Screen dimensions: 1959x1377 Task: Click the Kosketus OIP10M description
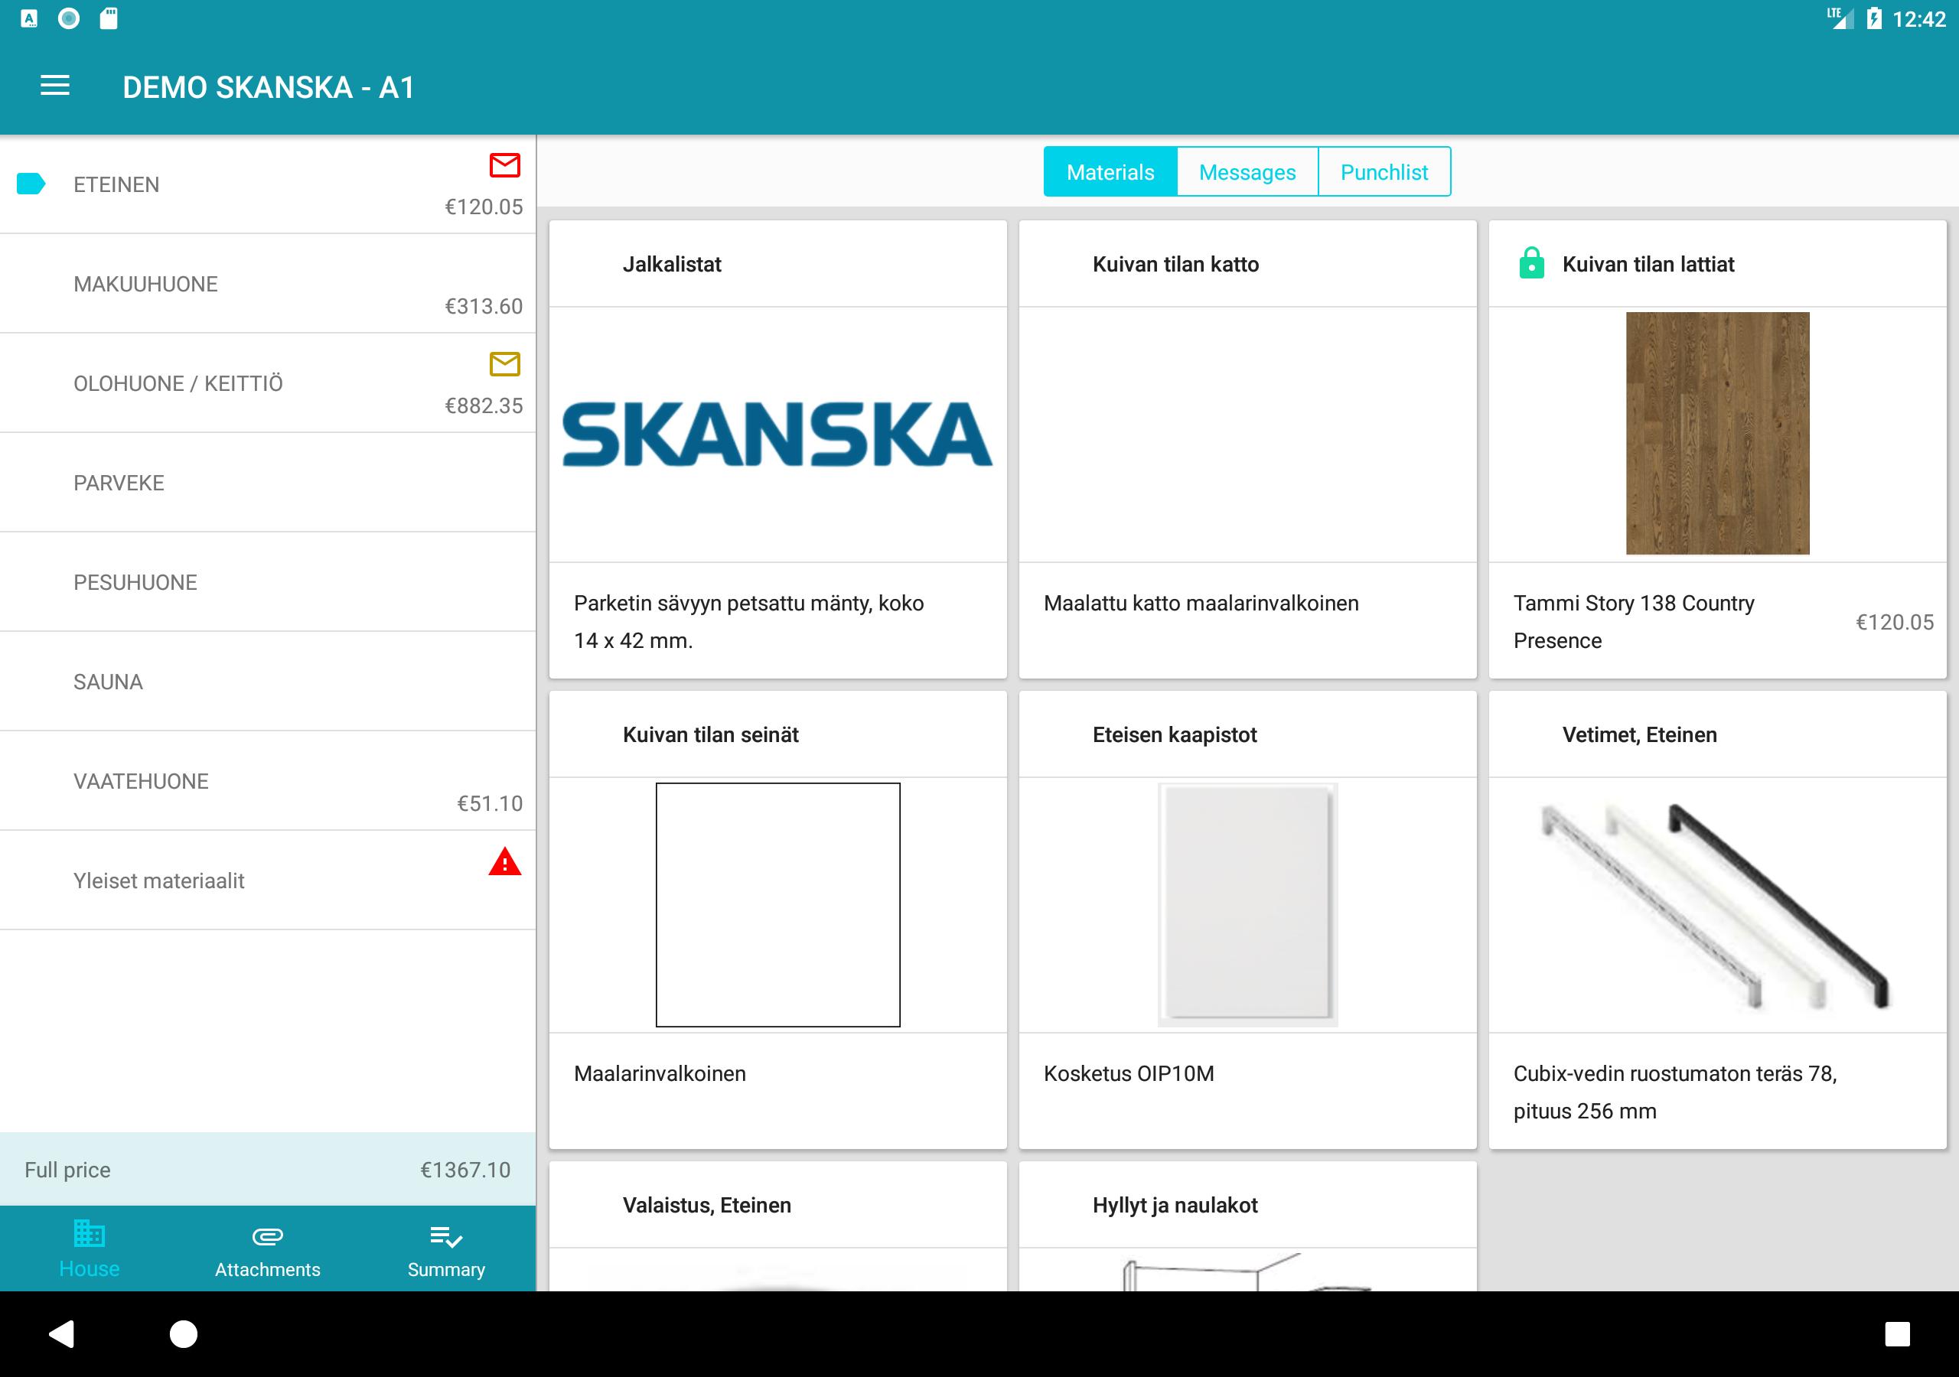coord(1128,1073)
